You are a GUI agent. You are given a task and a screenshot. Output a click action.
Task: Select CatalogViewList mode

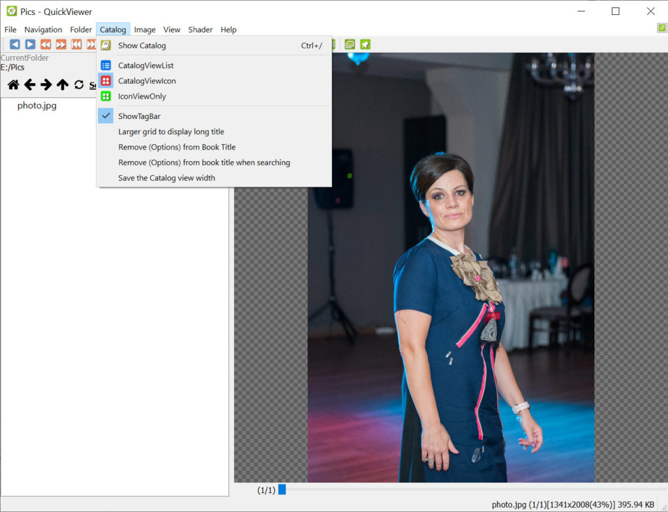click(145, 65)
